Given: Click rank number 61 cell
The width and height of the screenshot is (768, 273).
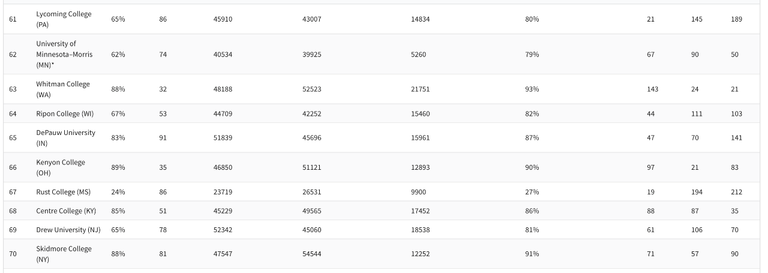Looking at the screenshot, I should (x=13, y=19).
